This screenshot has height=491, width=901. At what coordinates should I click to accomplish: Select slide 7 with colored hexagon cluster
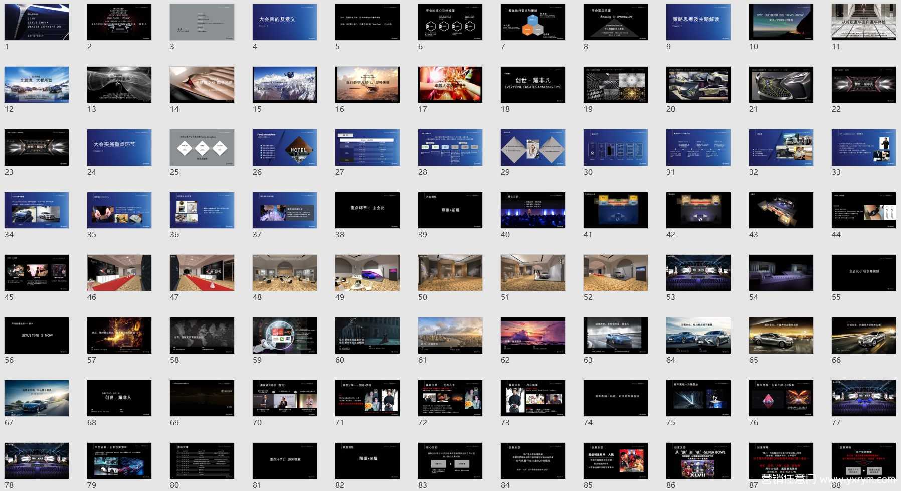point(533,22)
